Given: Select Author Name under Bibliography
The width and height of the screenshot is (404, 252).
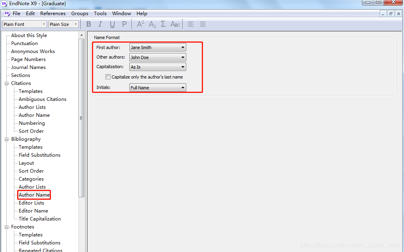Looking at the screenshot, I should point(34,195).
